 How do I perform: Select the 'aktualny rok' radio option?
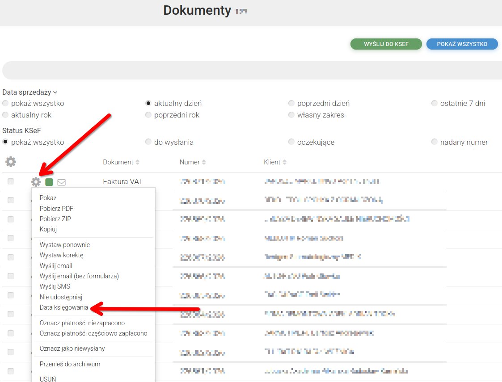click(5, 115)
